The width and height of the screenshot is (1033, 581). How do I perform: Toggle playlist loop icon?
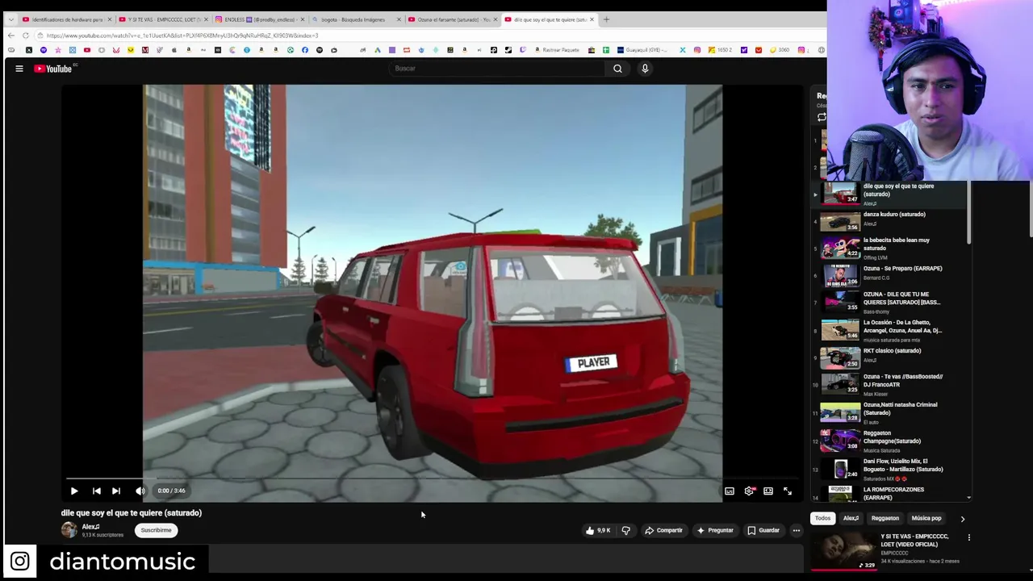[x=822, y=118]
